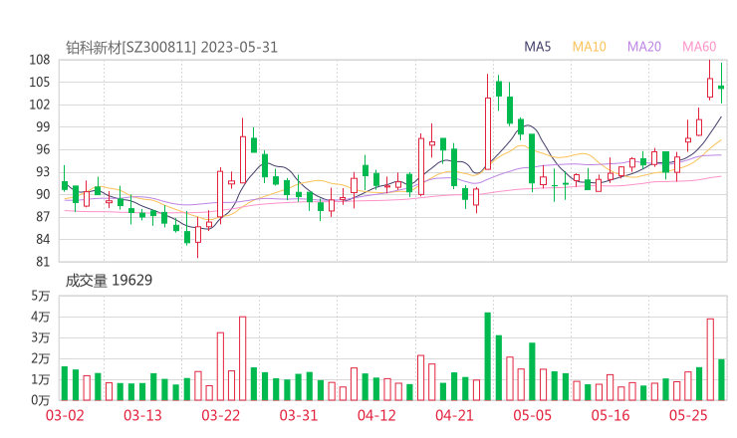Click the MA20 legend label

644,47
